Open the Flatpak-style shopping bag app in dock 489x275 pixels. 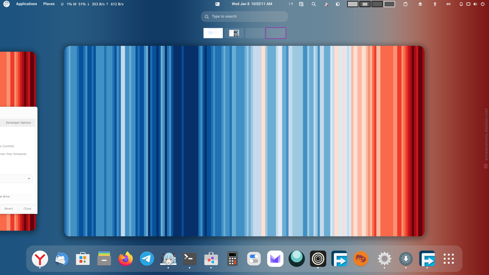coord(211,259)
